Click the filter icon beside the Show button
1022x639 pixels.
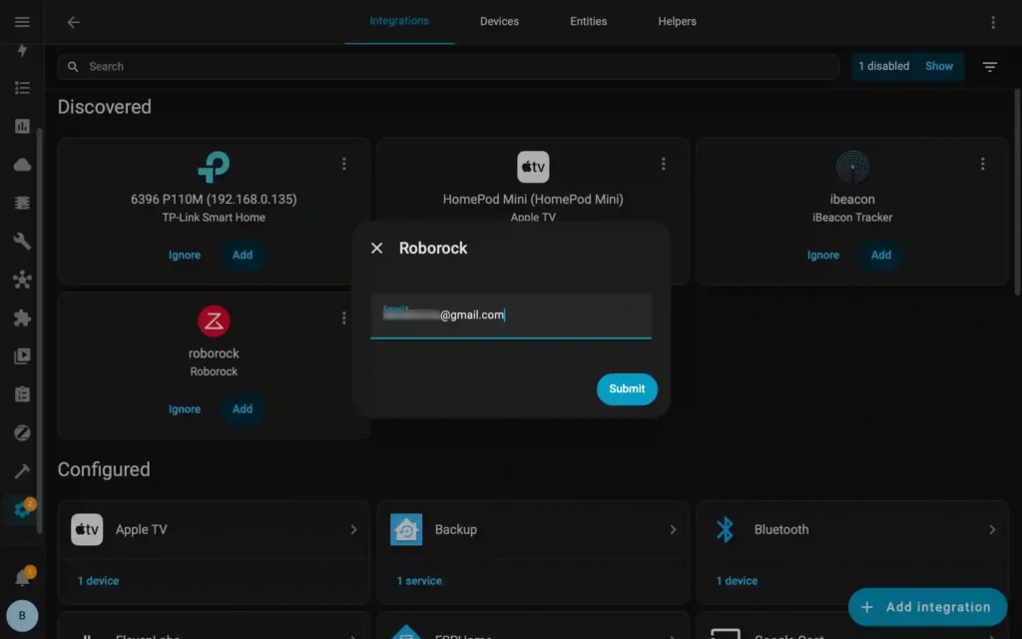[989, 66]
